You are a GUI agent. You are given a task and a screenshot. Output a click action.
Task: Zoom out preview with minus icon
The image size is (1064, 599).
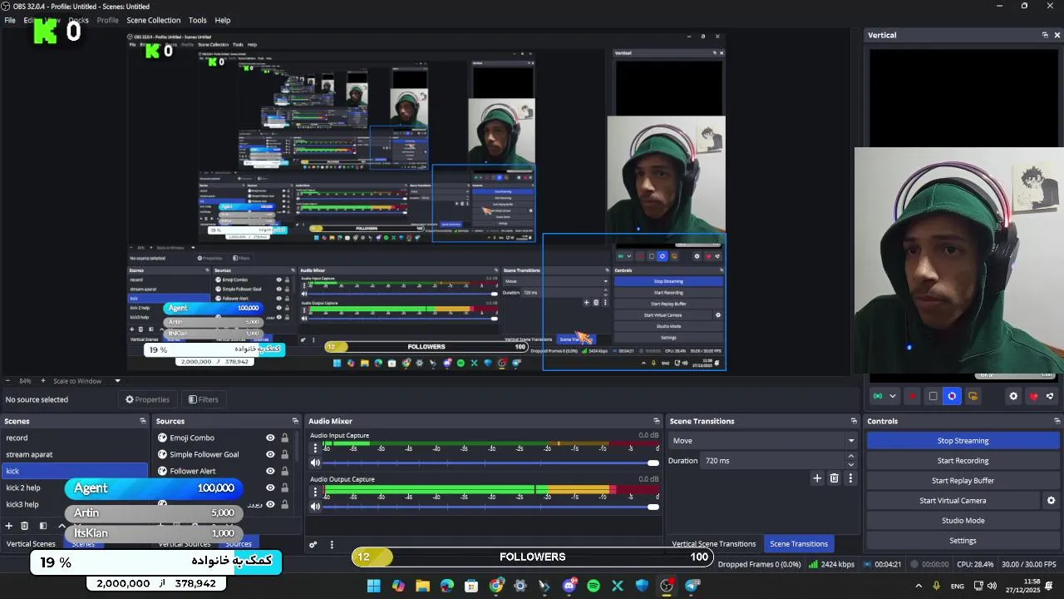click(7, 381)
